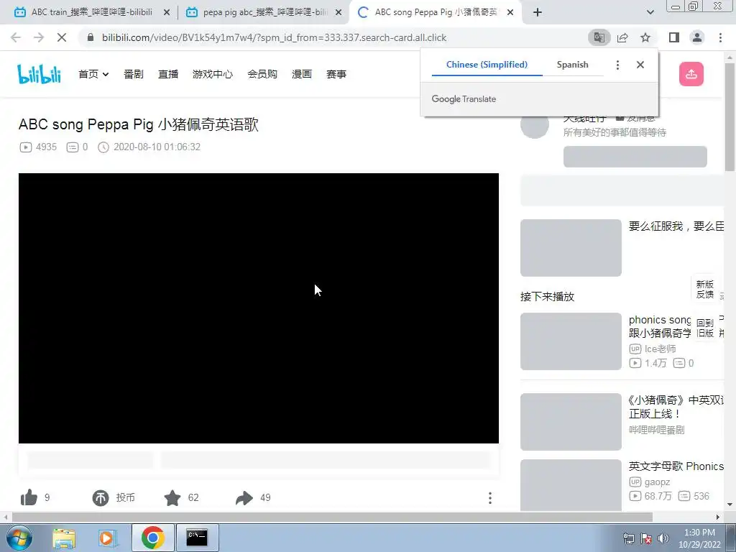Click the uploader avatar circle

535,125
